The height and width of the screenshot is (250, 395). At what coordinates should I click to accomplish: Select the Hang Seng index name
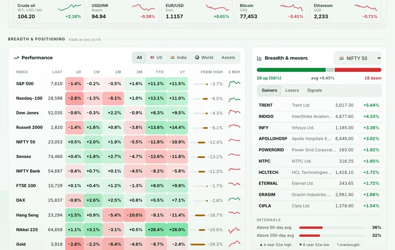click(x=27, y=215)
